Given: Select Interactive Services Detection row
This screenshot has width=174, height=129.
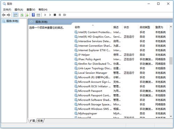Looking at the screenshot, I should (120, 41).
